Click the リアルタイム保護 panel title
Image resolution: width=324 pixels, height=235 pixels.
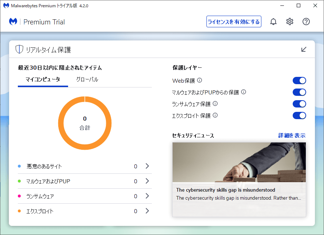48,50
